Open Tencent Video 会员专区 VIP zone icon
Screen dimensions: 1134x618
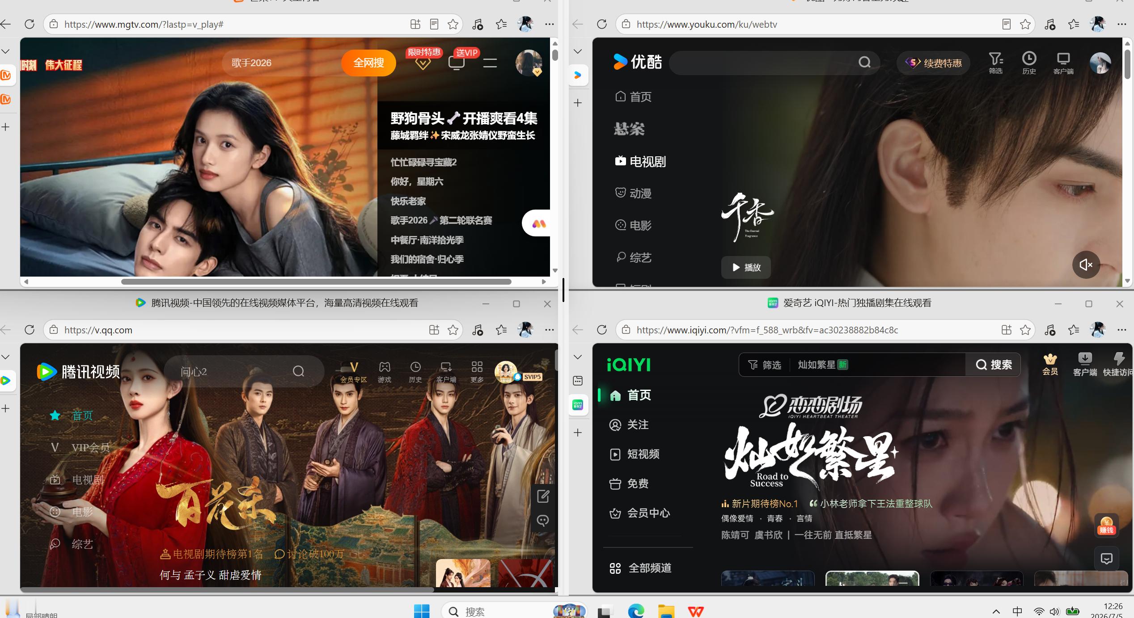(x=353, y=372)
